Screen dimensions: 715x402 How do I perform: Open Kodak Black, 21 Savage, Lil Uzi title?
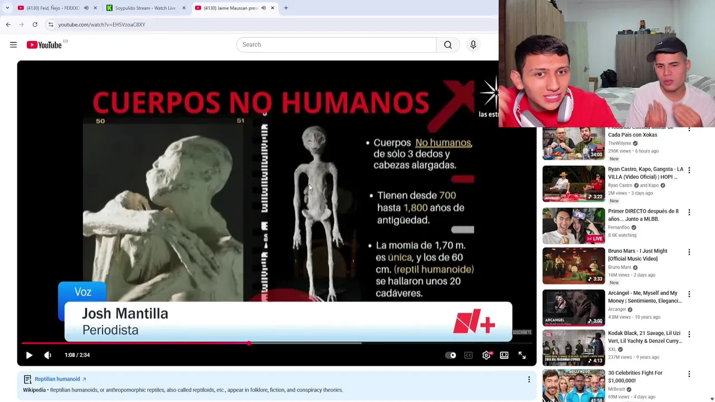point(645,337)
